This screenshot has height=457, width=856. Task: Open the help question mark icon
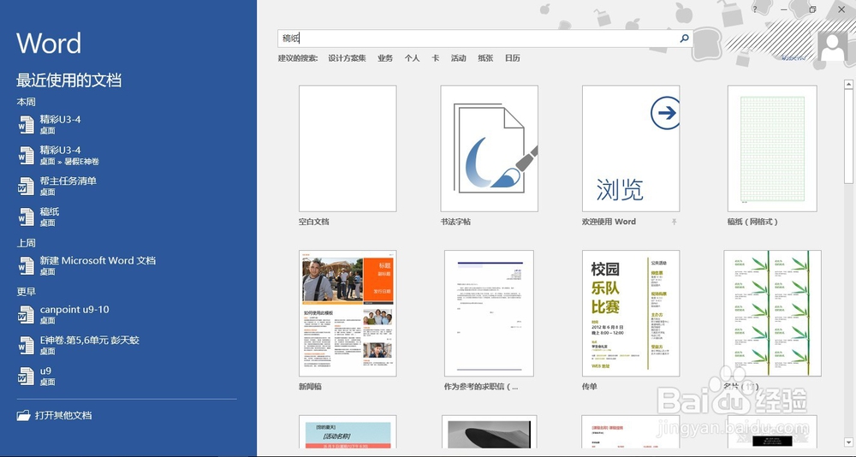pos(755,9)
